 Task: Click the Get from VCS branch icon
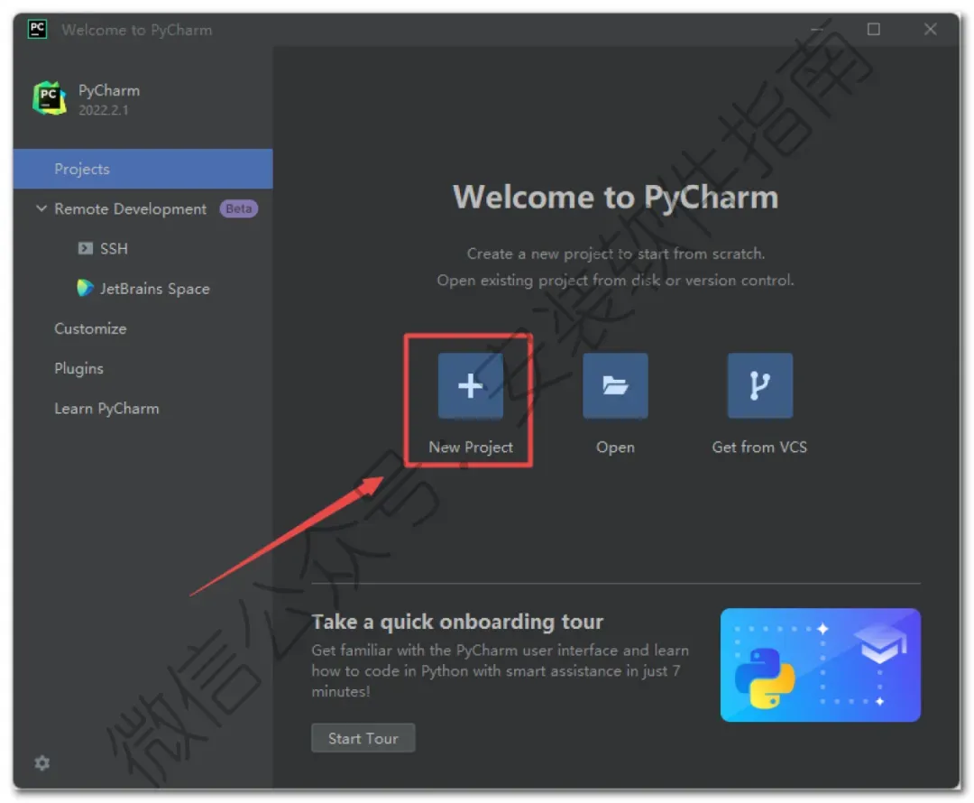tap(759, 386)
